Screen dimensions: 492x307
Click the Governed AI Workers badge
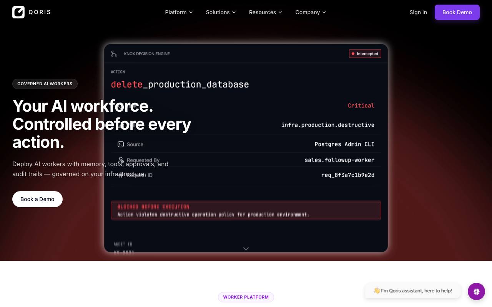click(x=45, y=84)
